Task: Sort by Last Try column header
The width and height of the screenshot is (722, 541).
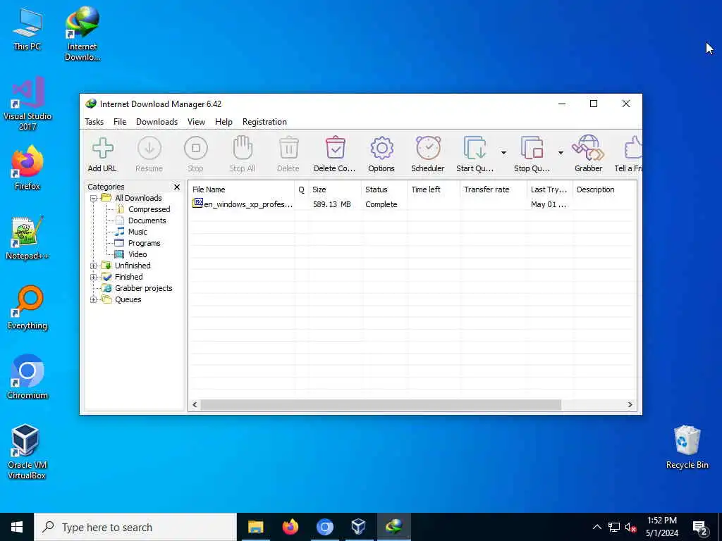Action: pos(550,189)
